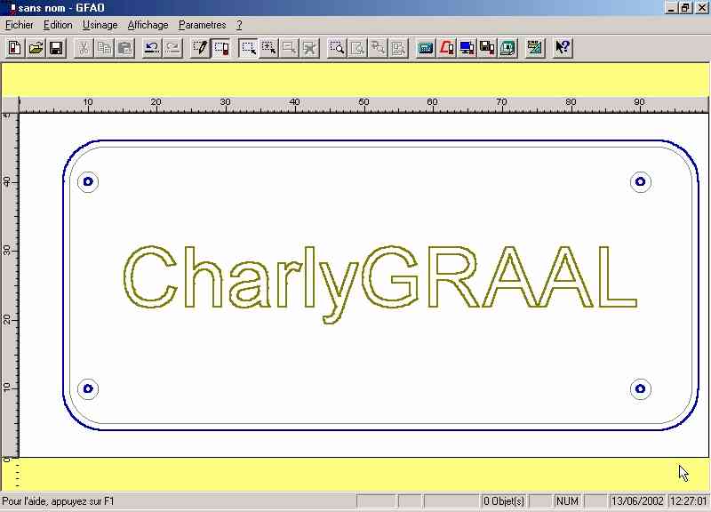Open the Usinage menu
This screenshot has width=711, height=512.
click(100, 25)
